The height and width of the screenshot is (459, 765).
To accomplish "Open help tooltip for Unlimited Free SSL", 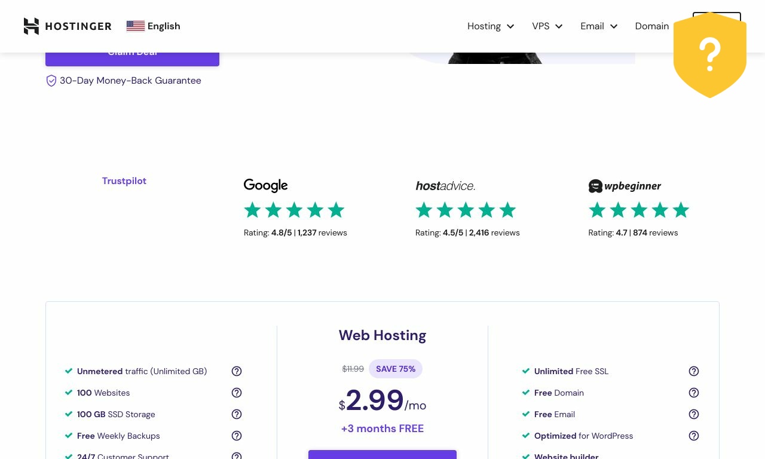I will point(694,371).
